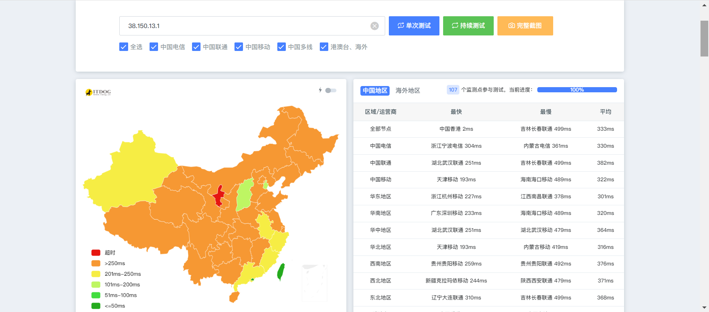Start a 单次测试 single test
Viewport: 709px width, 312px height.
[414, 26]
